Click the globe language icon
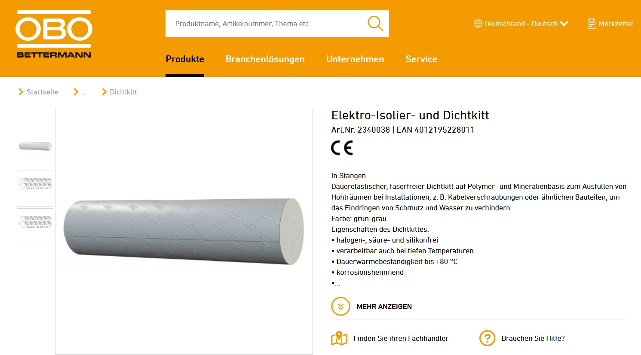Screen dimensions: 641x355 pos(478,24)
